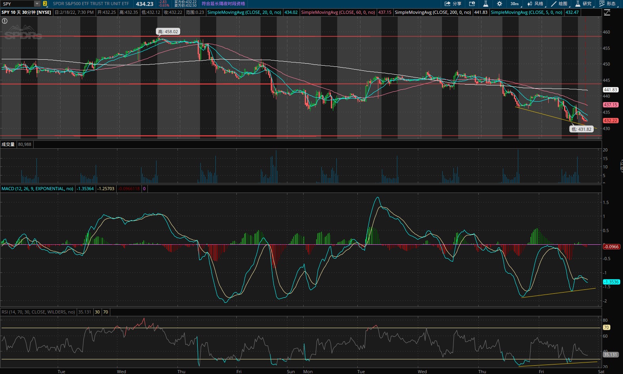Open the news alert icon beside share
The height and width of the screenshot is (374, 623).
(x=472, y=4)
